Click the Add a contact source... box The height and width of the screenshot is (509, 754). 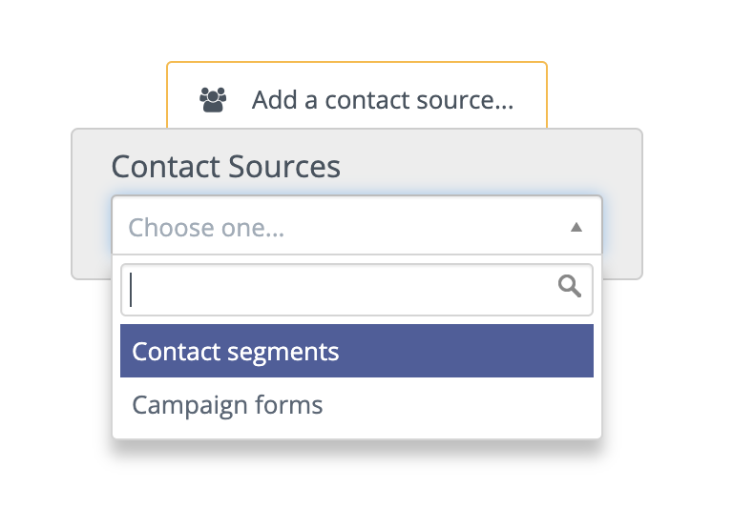pos(357,95)
